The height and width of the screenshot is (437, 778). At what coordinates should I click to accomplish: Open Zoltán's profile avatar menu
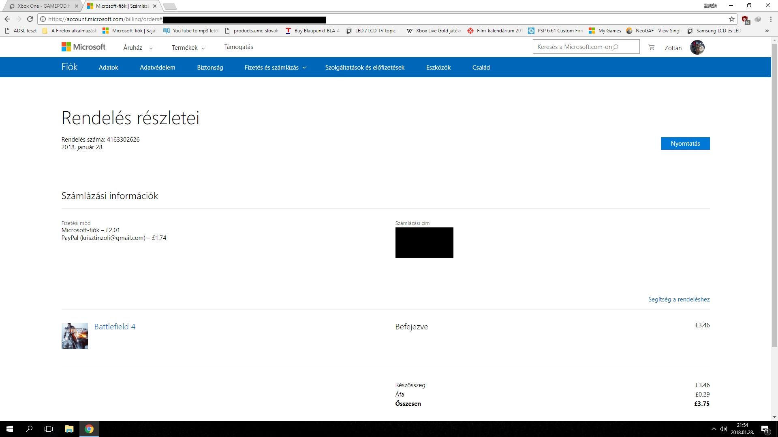[697, 47]
